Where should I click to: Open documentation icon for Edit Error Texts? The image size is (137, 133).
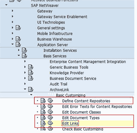tap(43, 106)
